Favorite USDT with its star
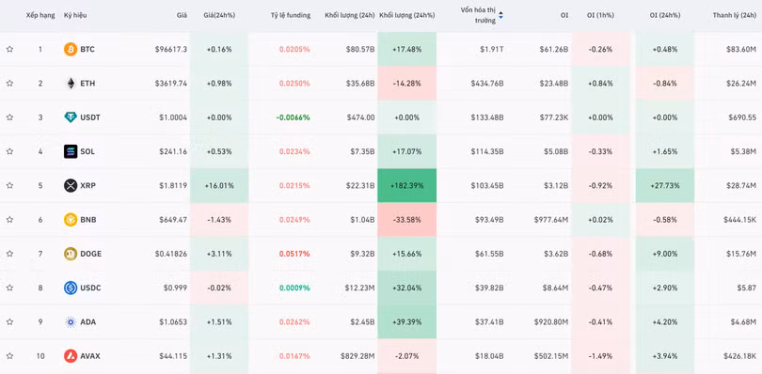 click(9, 117)
